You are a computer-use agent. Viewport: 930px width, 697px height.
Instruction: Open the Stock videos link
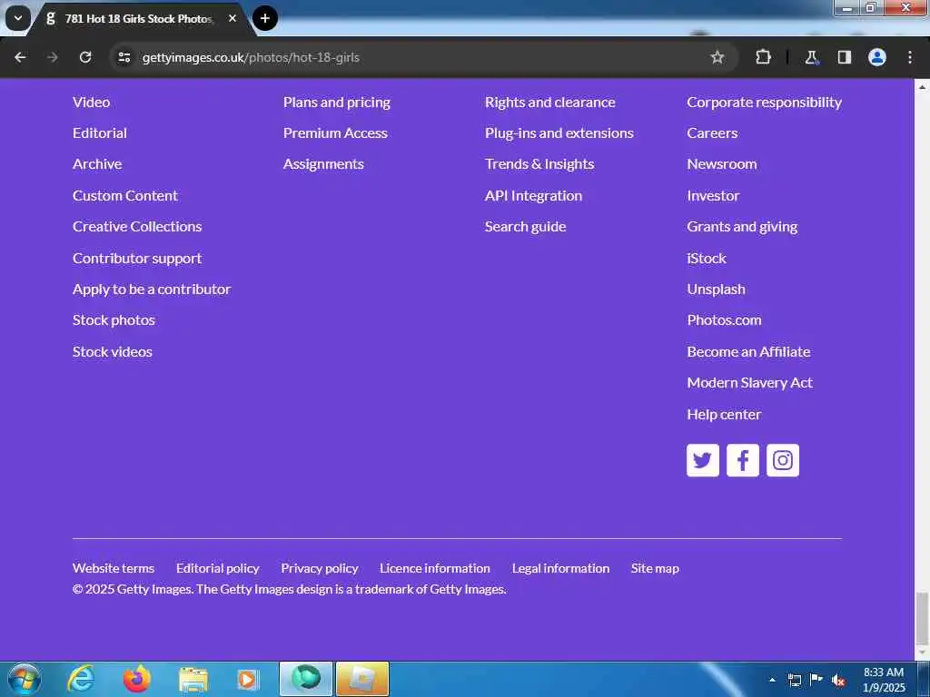coord(113,351)
